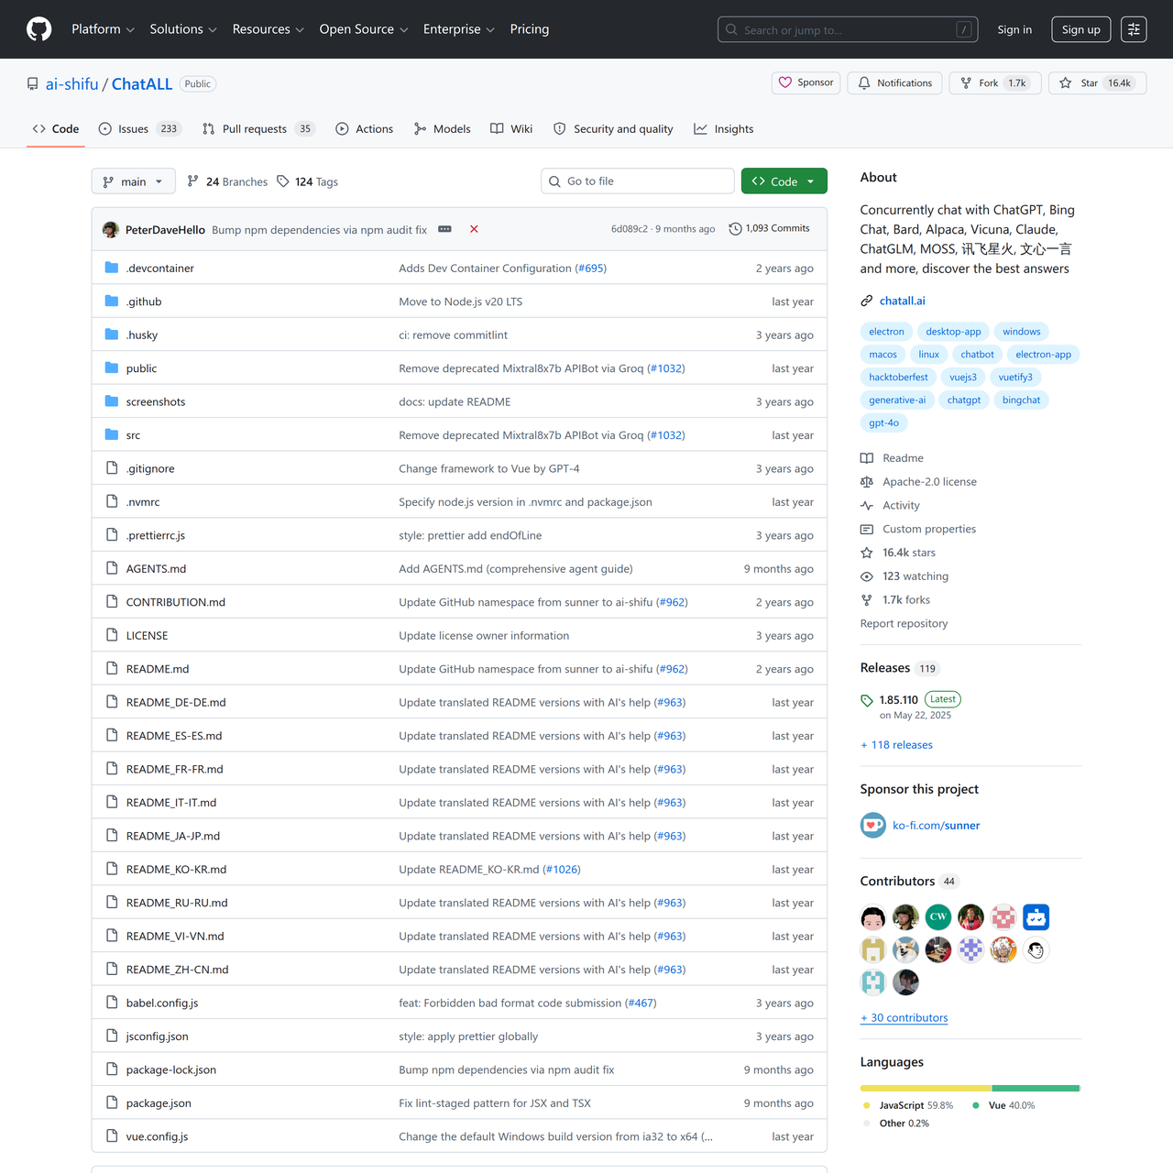Click the Apache-2.0 license scale icon
Viewport: 1173px width, 1173px height.
[x=867, y=482]
